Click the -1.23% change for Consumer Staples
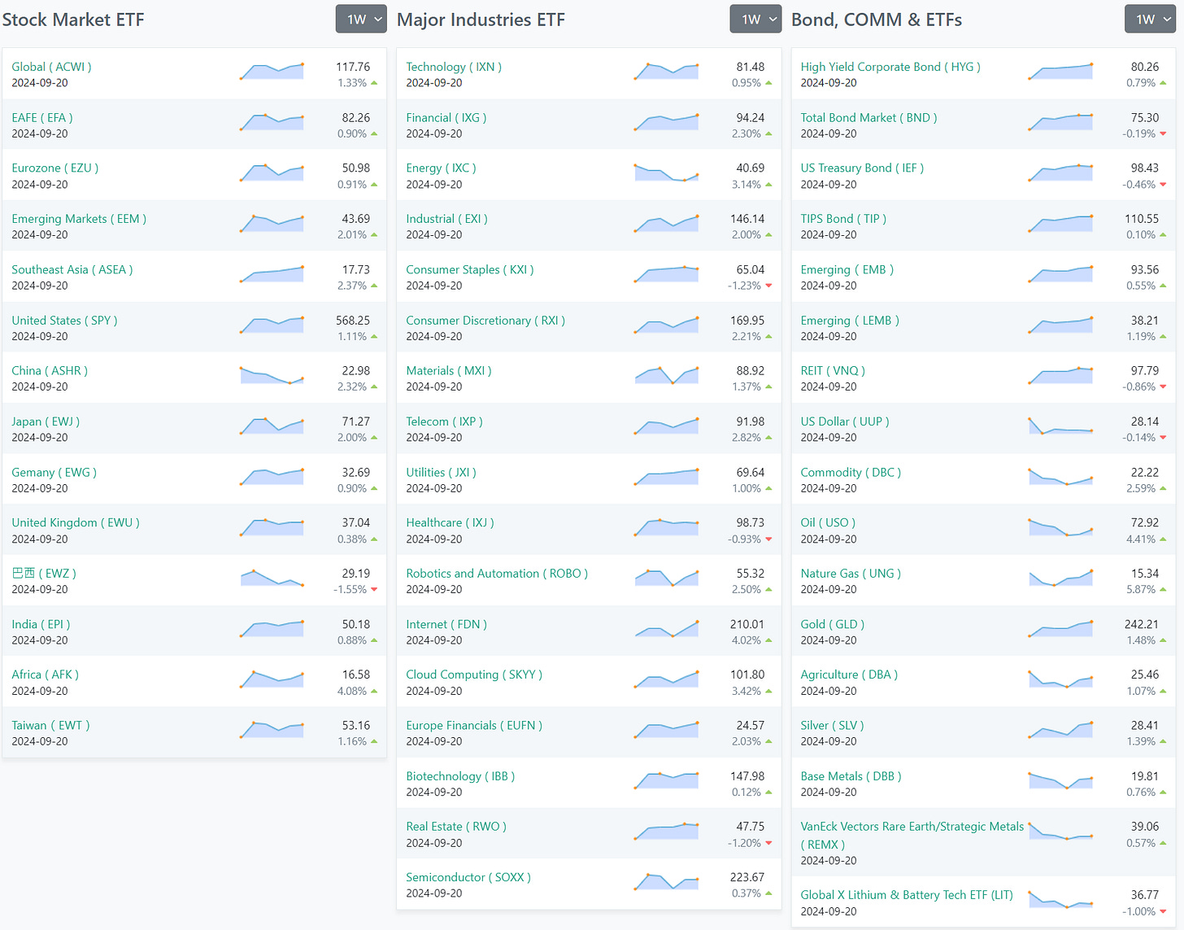 [744, 286]
